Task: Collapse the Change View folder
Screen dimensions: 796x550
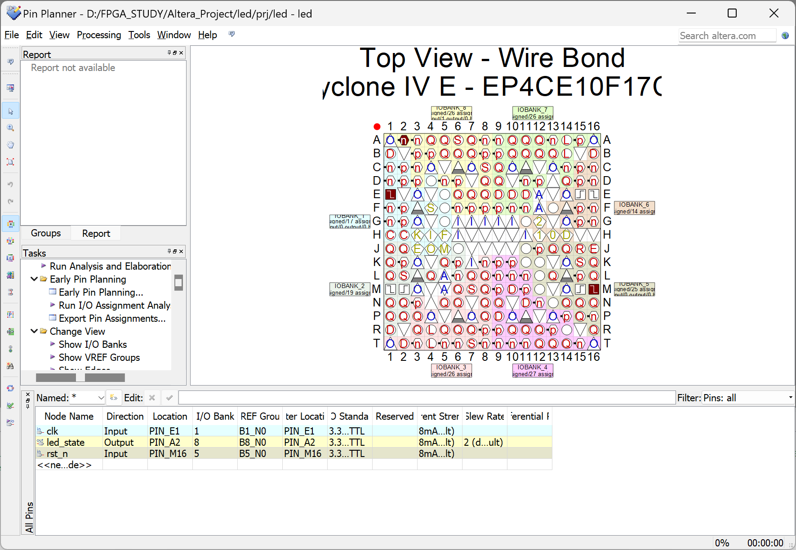Action: point(34,331)
